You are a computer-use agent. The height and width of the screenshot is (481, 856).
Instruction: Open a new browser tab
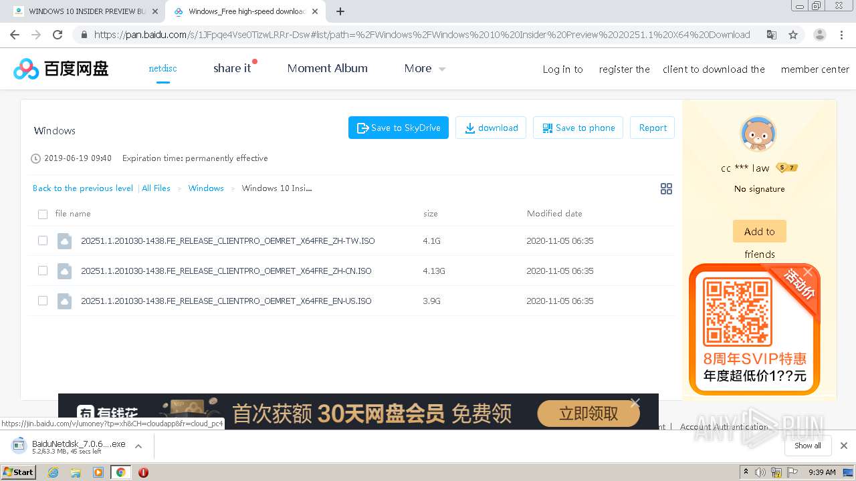(340, 11)
